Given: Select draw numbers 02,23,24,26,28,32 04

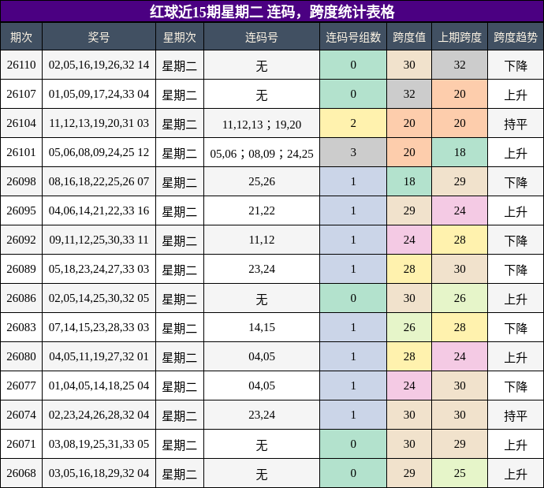Looking at the screenshot, I should tap(99, 415).
